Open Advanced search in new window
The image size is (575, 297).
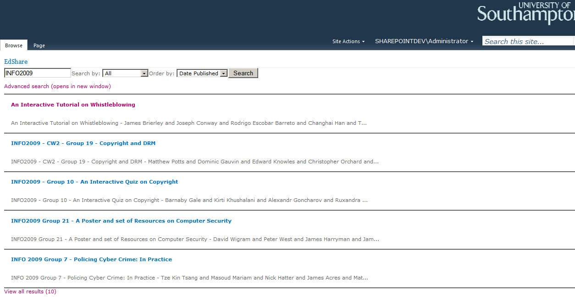point(57,86)
